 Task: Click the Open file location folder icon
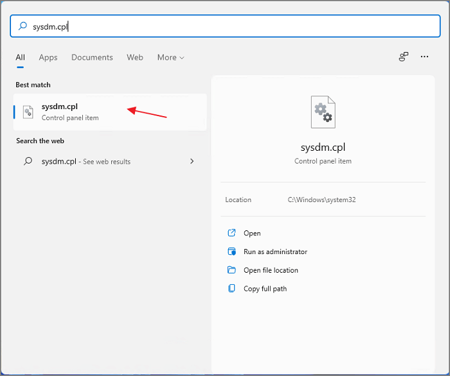pos(232,270)
